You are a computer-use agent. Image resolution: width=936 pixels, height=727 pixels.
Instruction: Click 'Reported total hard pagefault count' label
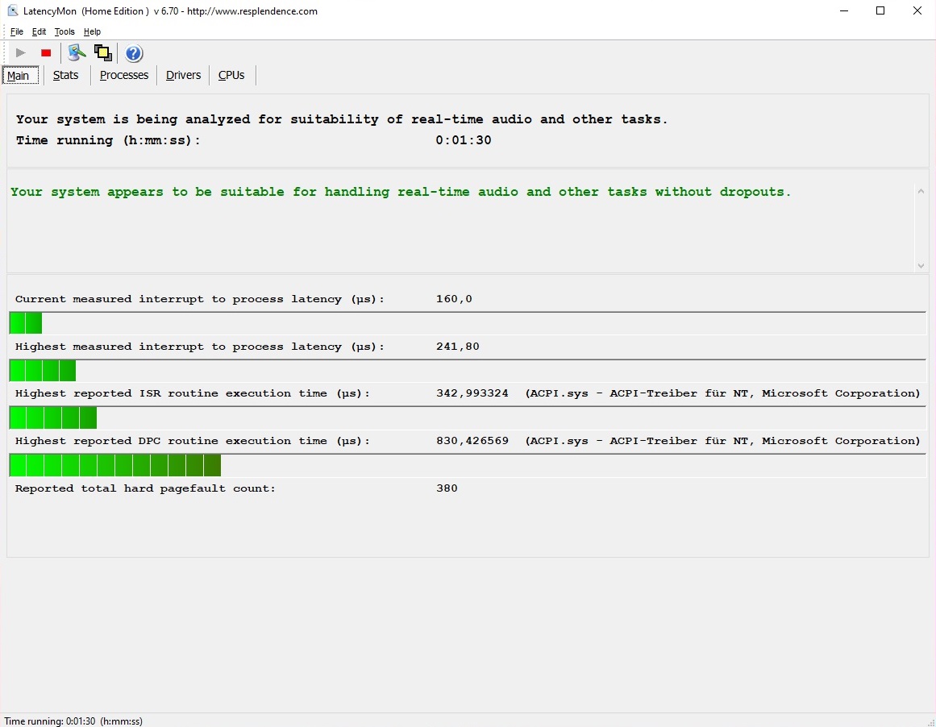click(145, 488)
